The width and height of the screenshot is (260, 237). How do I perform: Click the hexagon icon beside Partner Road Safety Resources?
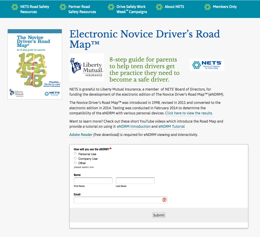click(x=63, y=7)
